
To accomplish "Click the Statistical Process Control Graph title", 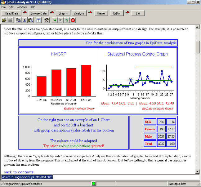I will [137, 54].
